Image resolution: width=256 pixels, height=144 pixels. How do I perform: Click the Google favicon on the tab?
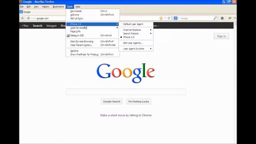coord(21,12)
